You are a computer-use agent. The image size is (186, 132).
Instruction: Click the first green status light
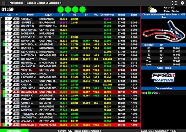(61, 9)
